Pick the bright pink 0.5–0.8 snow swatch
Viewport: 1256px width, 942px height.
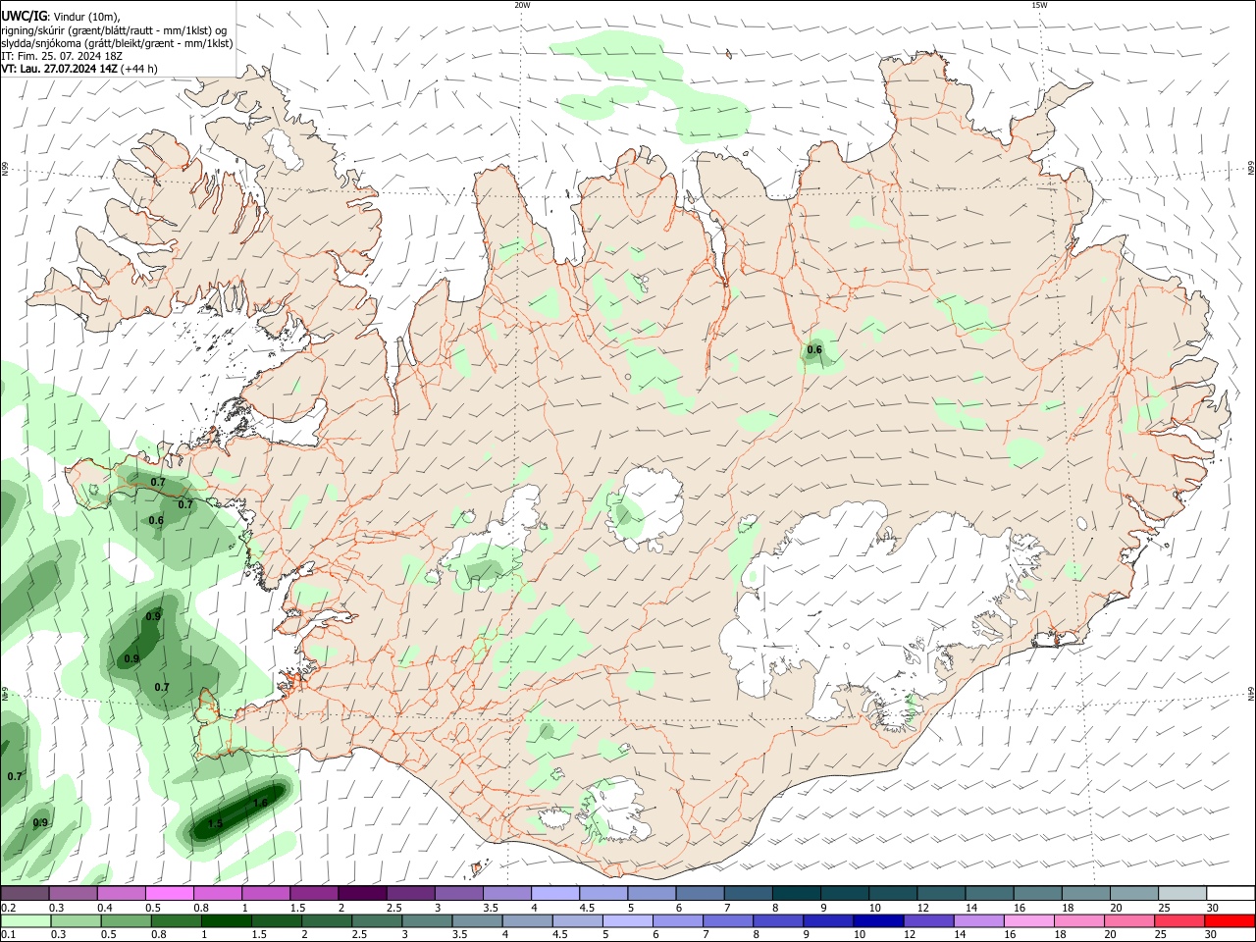(169, 893)
